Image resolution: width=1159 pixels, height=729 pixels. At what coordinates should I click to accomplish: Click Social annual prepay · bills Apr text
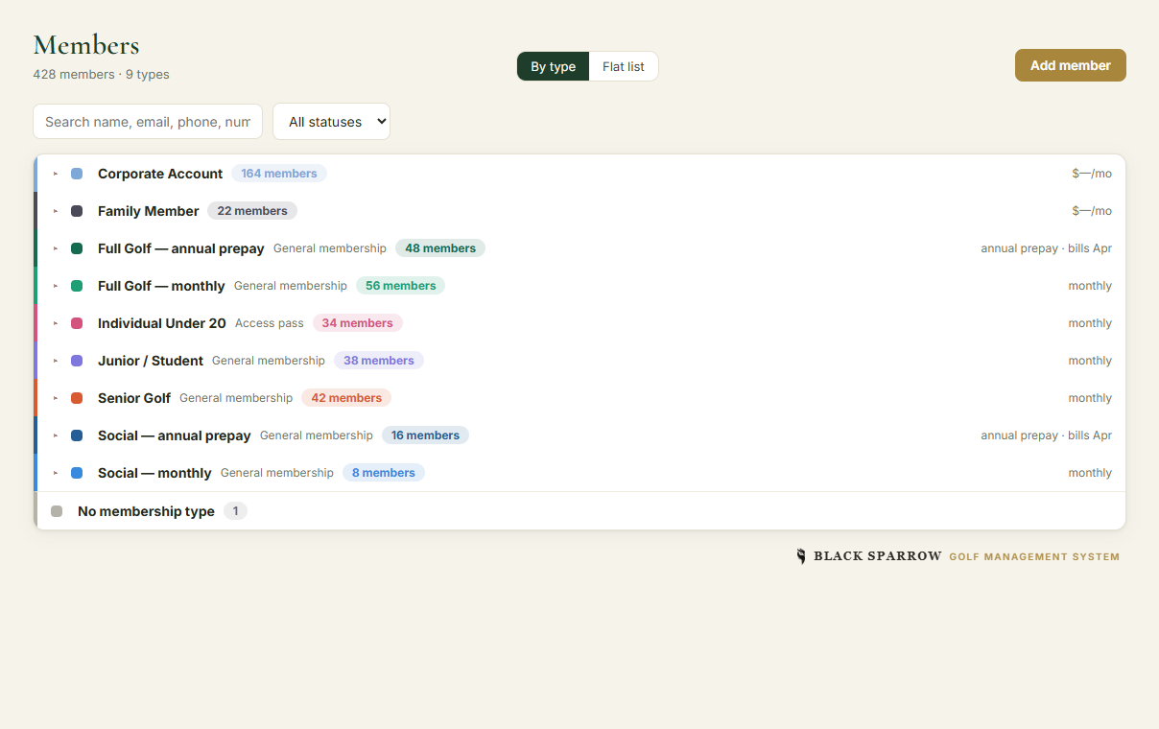coord(1046,435)
